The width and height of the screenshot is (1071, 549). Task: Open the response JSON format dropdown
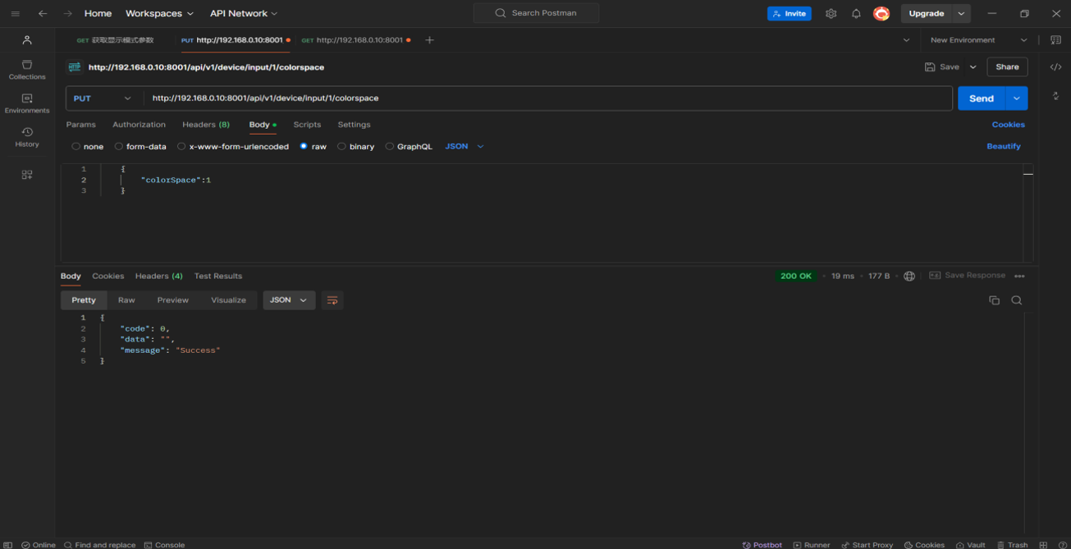(288, 300)
